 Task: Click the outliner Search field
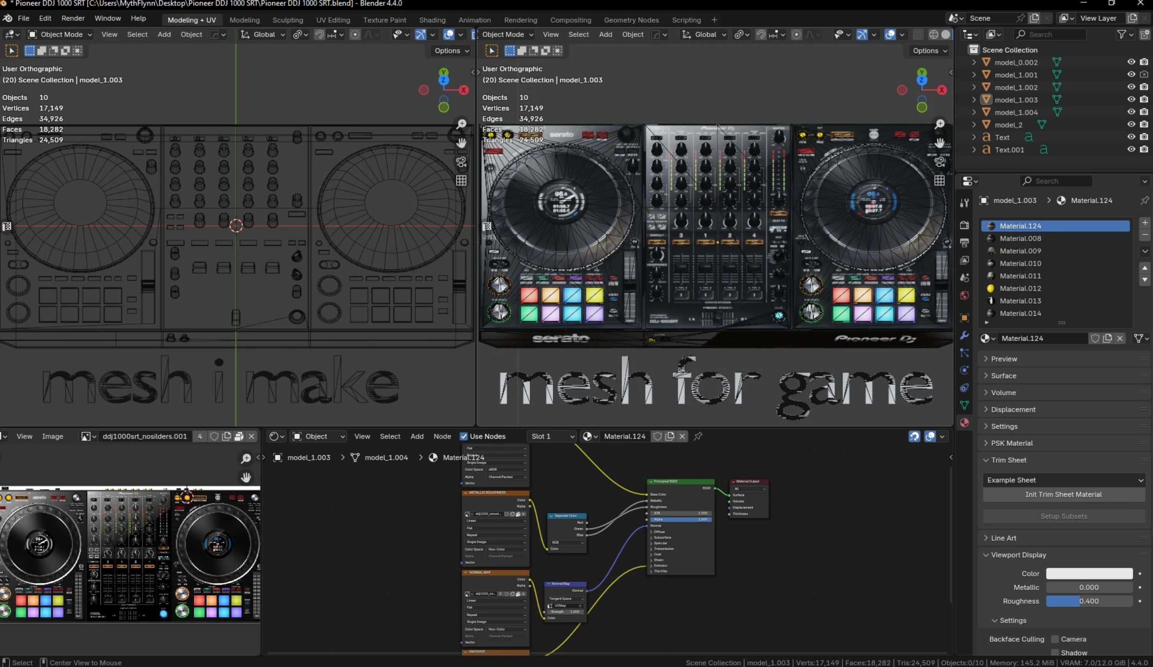[1049, 34]
